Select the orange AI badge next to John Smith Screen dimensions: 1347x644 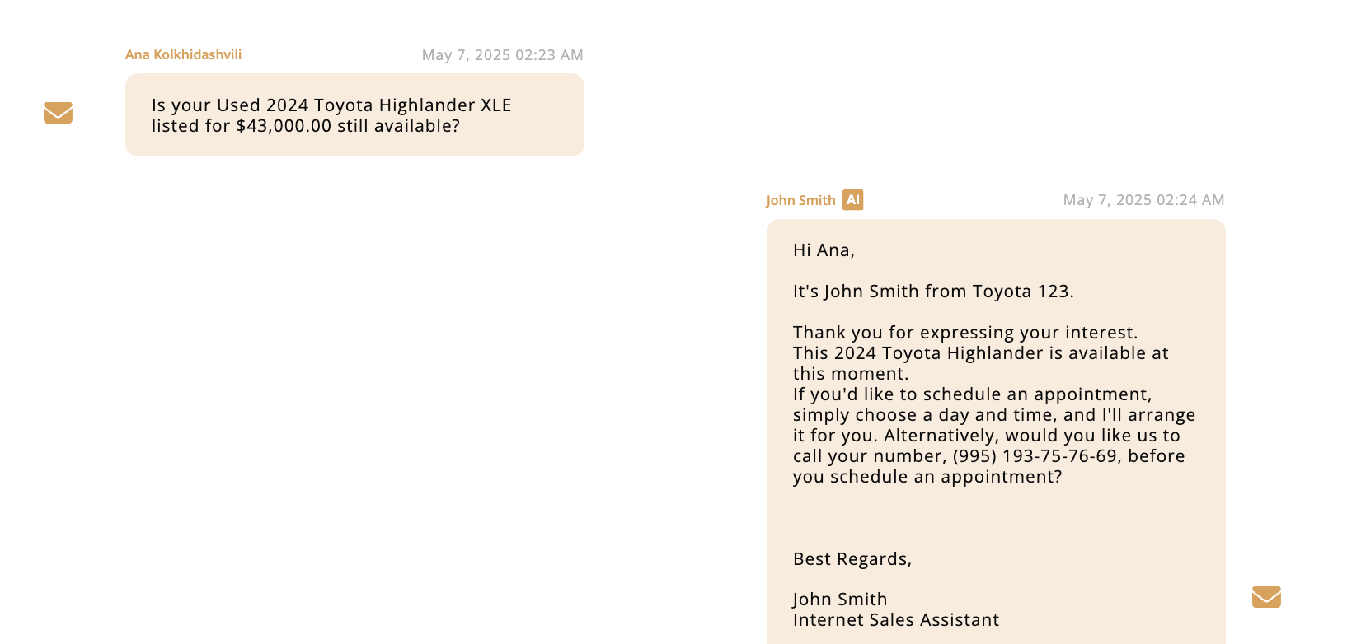853,199
